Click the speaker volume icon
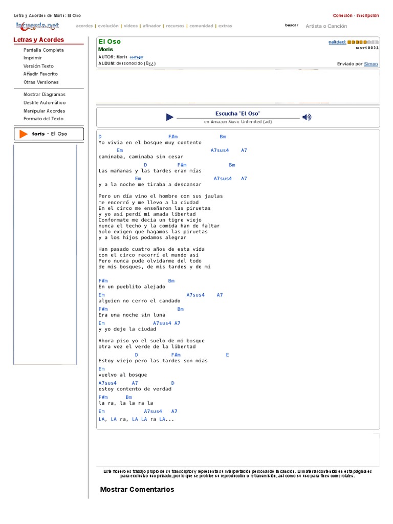Image resolution: width=393 pixels, height=524 pixels. pyautogui.click(x=307, y=117)
